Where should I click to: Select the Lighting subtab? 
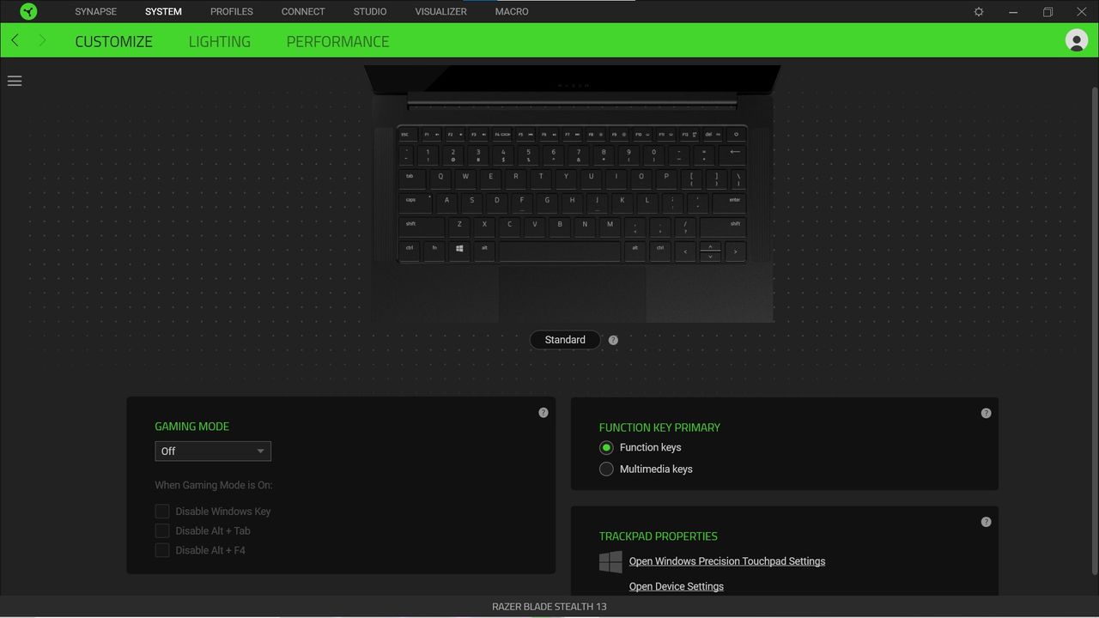pyautogui.click(x=220, y=41)
